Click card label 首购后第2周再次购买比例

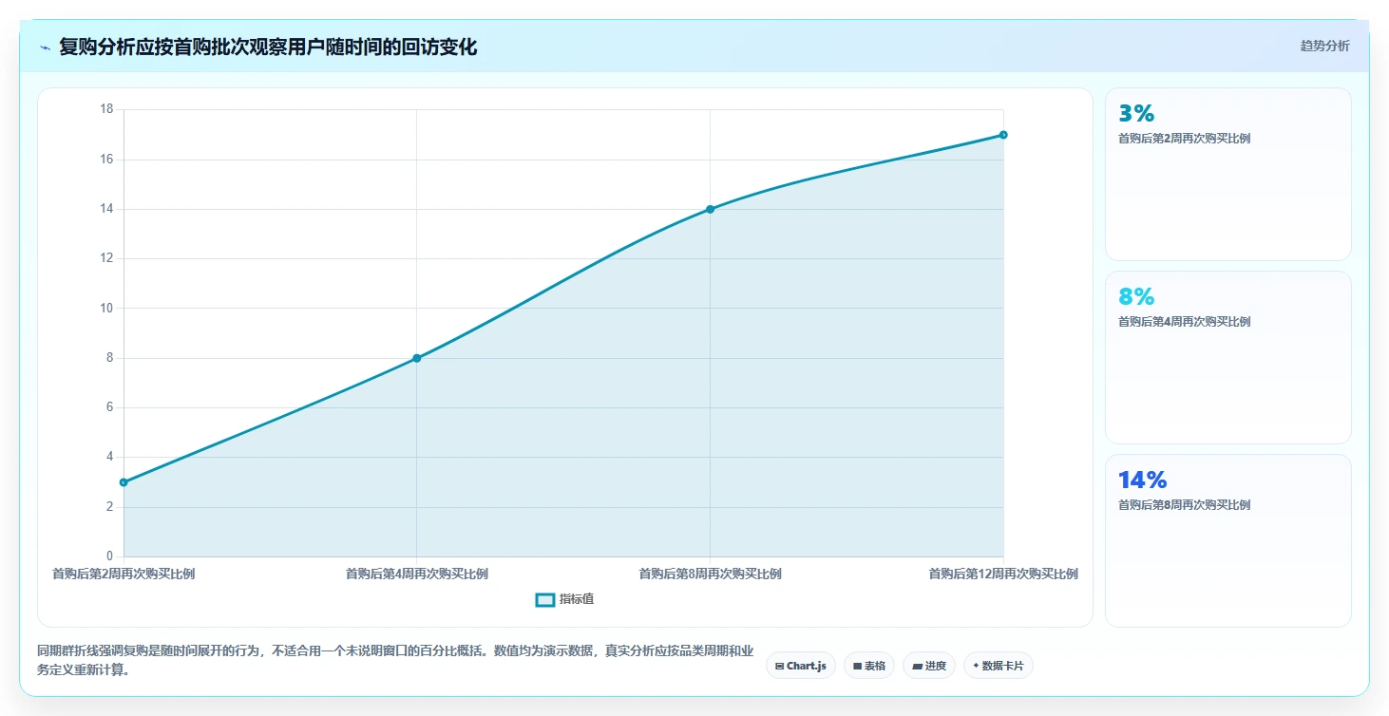(1184, 139)
